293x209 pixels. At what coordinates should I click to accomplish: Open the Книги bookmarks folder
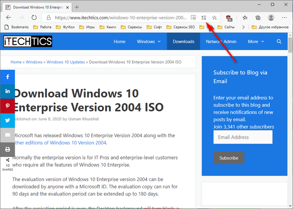coord(108,27)
